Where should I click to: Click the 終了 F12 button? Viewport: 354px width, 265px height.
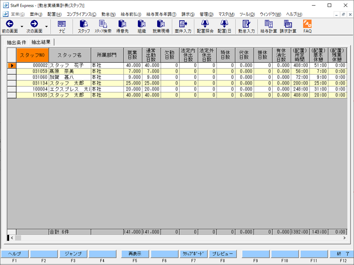342,254
